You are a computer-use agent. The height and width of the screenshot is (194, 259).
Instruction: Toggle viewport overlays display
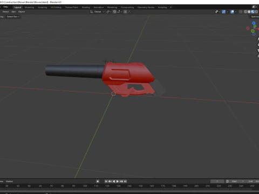(232, 12)
